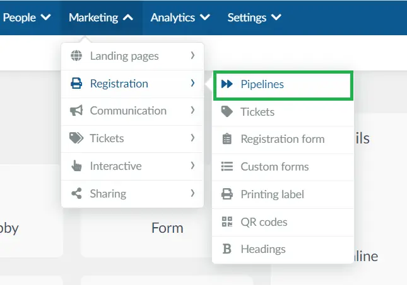Click the globe icon beside Landing pages

coord(76,55)
